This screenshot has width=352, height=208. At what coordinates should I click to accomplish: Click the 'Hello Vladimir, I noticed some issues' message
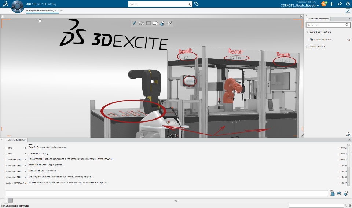click(71, 159)
